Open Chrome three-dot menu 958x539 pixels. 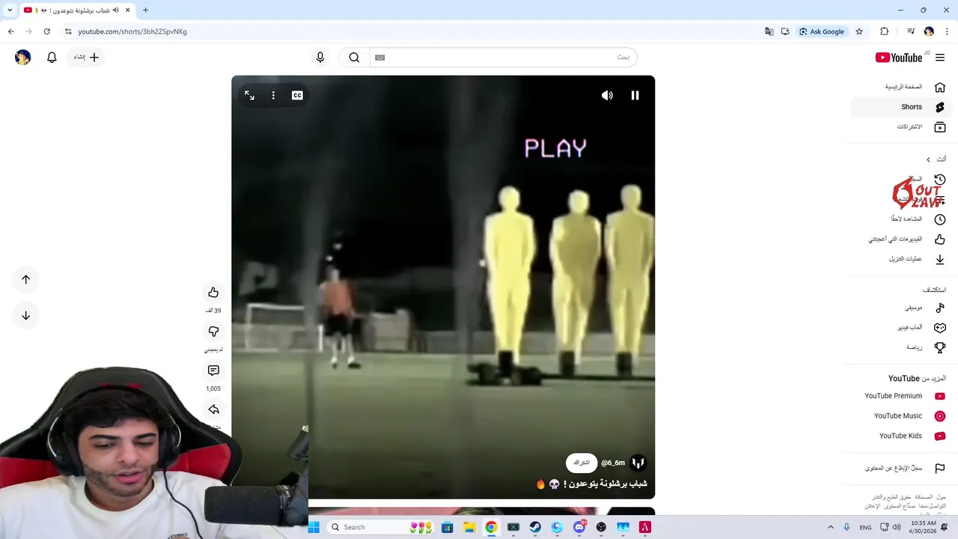click(x=947, y=31)
